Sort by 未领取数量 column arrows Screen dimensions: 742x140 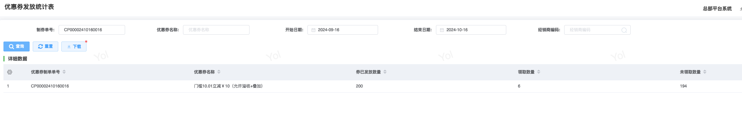point(705,72)
